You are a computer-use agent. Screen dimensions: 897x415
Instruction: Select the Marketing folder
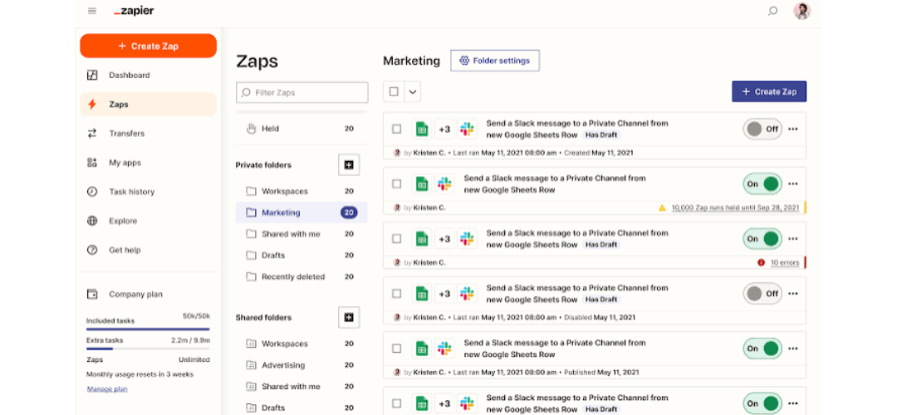click(301, 212)
